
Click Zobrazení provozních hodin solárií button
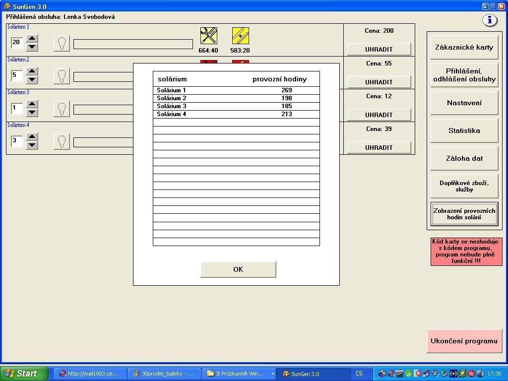464,214
